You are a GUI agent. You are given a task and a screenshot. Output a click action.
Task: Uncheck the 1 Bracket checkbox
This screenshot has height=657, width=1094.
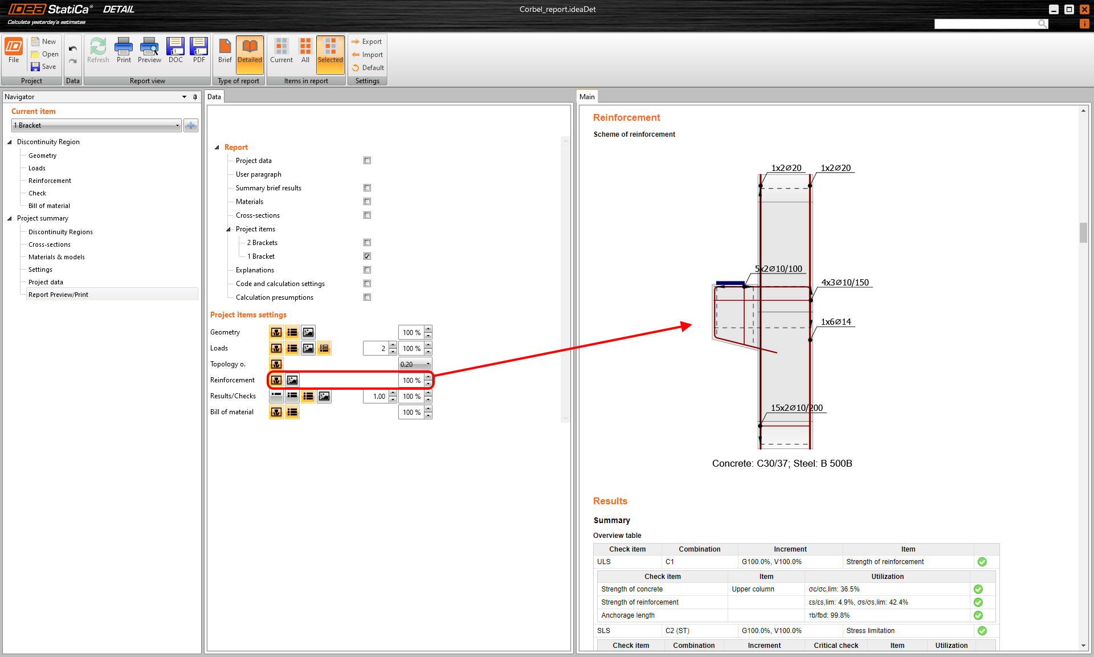point(368,256)
